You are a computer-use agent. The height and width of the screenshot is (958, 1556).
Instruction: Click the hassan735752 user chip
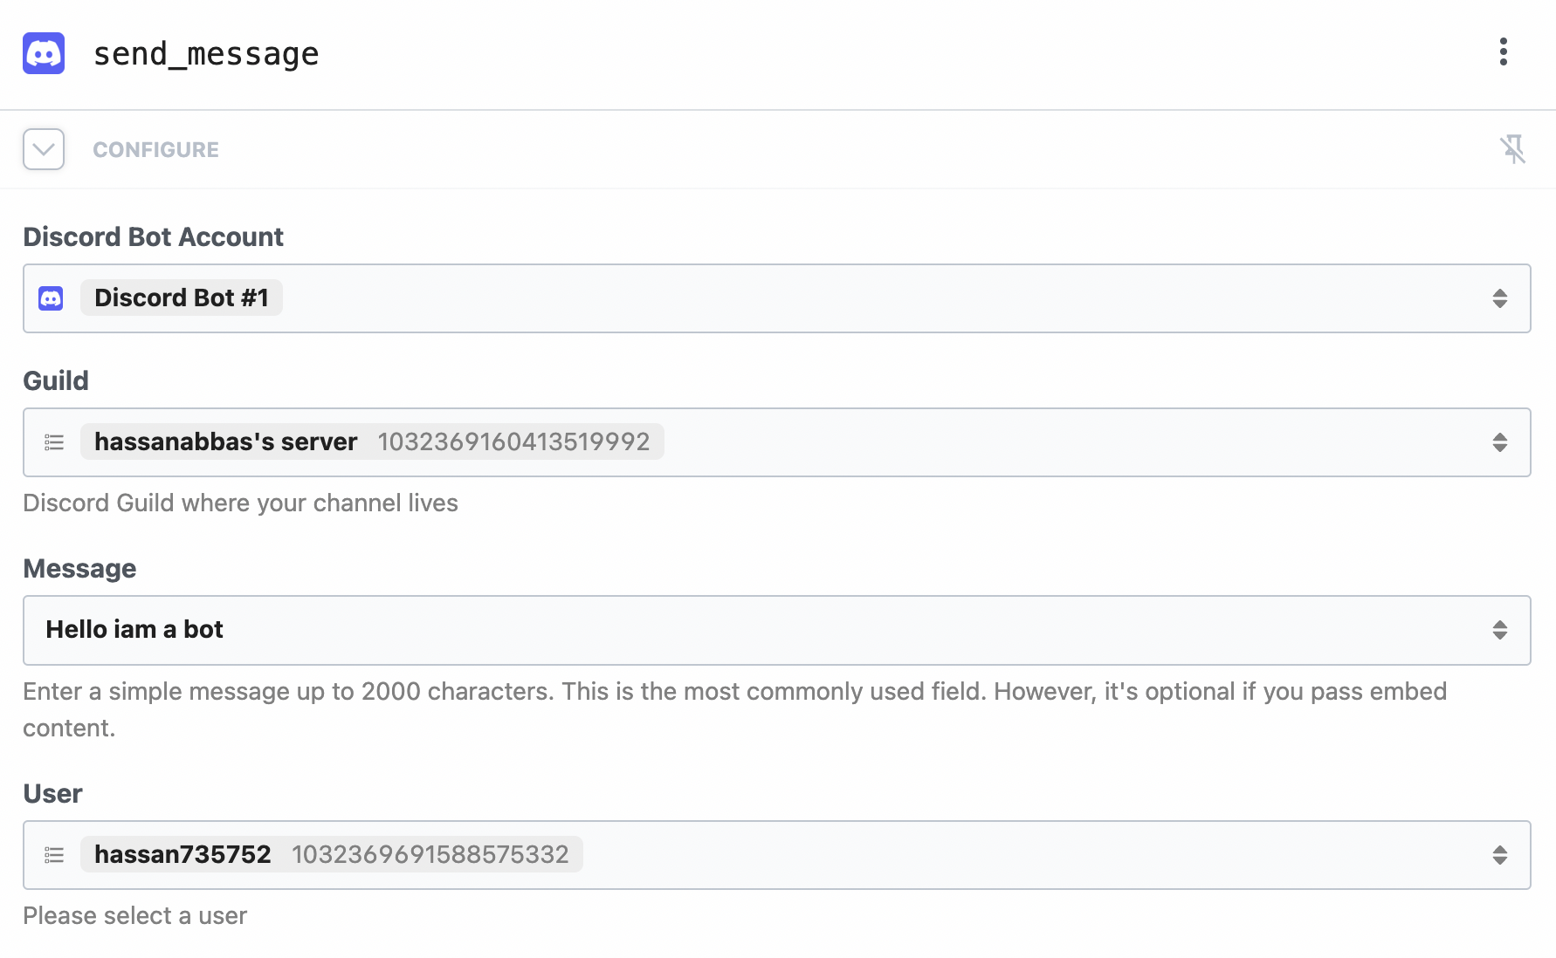click(181, 854)
